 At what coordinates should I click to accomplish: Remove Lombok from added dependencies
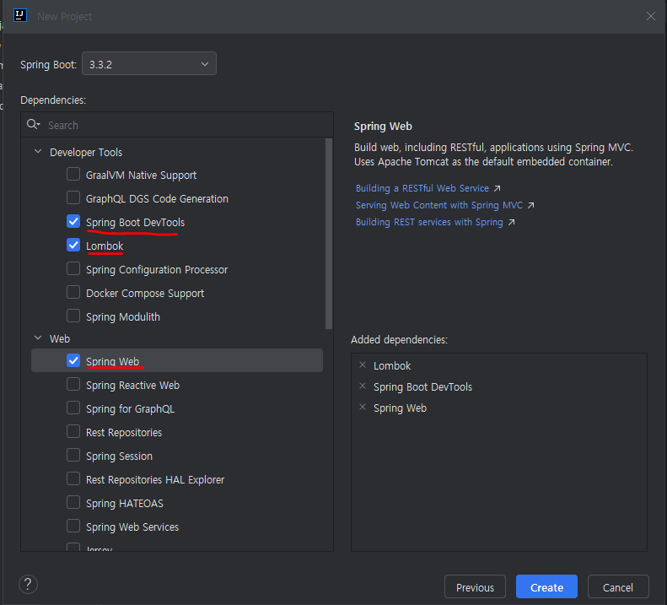click(x=363, y=365)
